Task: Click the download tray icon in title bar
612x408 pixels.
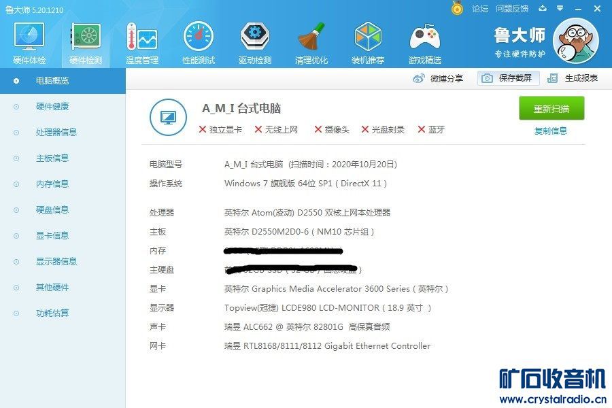Action: pos(543,8)
